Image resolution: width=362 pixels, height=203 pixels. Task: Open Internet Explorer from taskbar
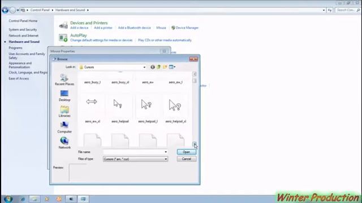23,199
